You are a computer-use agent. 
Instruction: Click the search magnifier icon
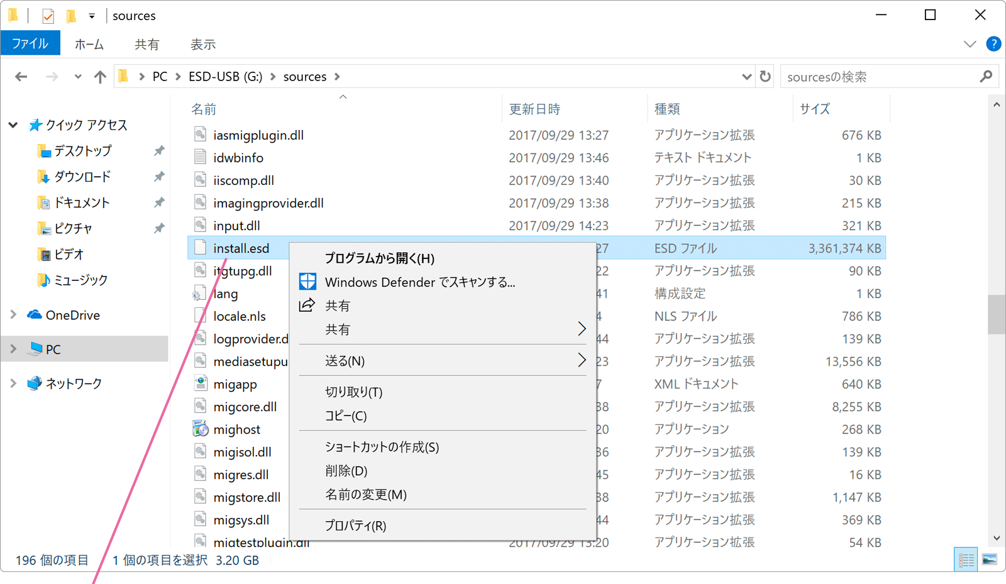tap(986, 77)
